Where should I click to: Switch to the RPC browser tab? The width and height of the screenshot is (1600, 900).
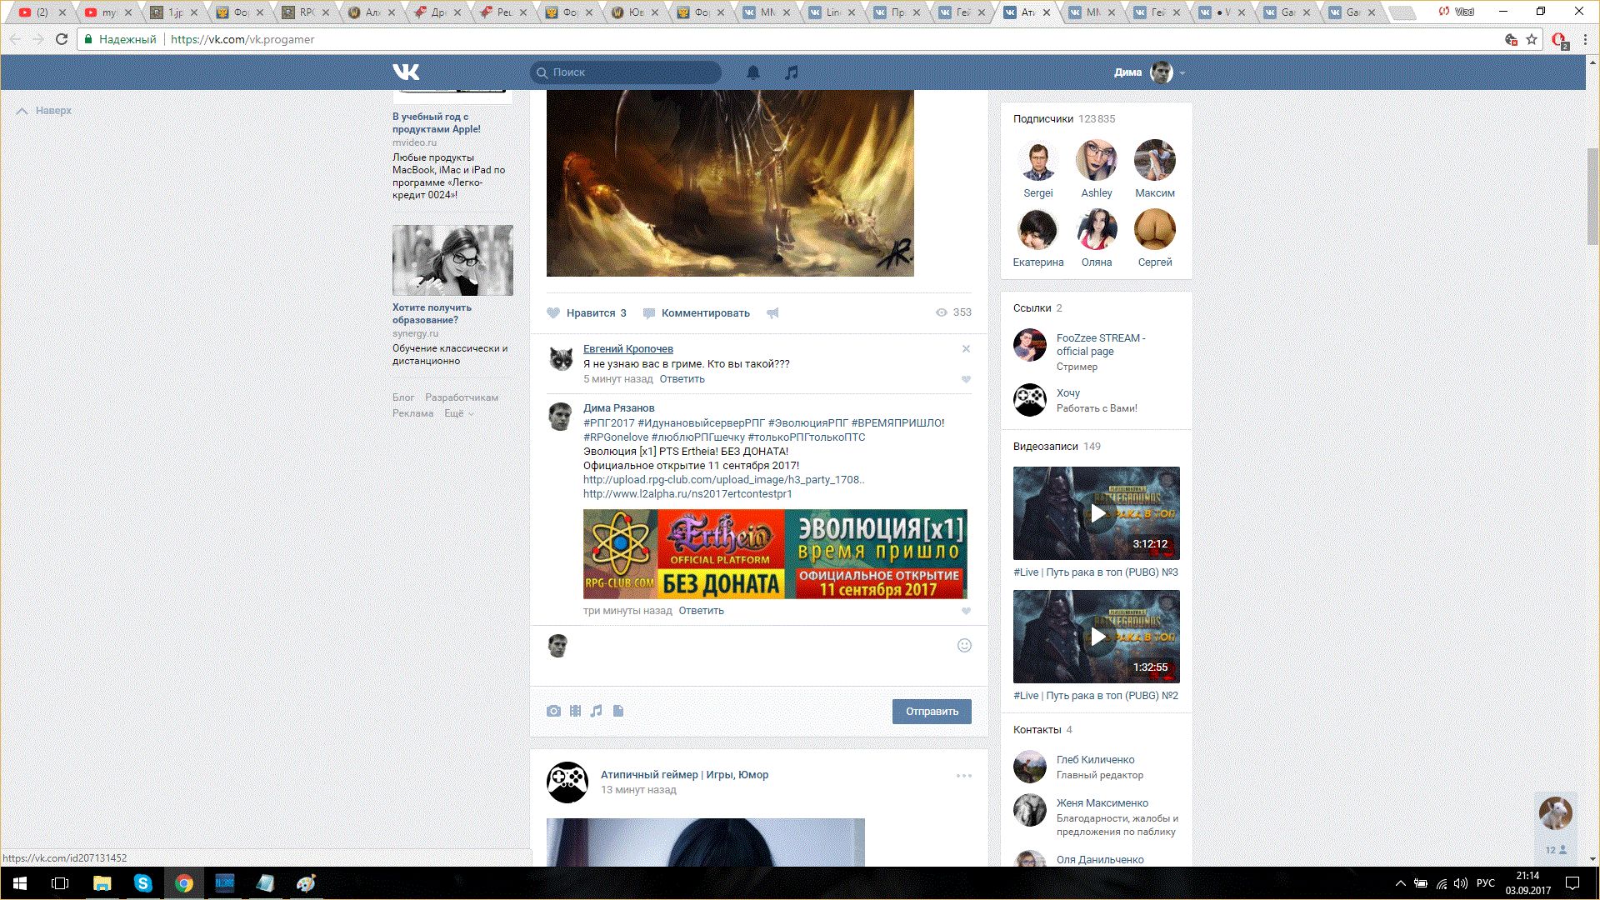tap(305, 12)
